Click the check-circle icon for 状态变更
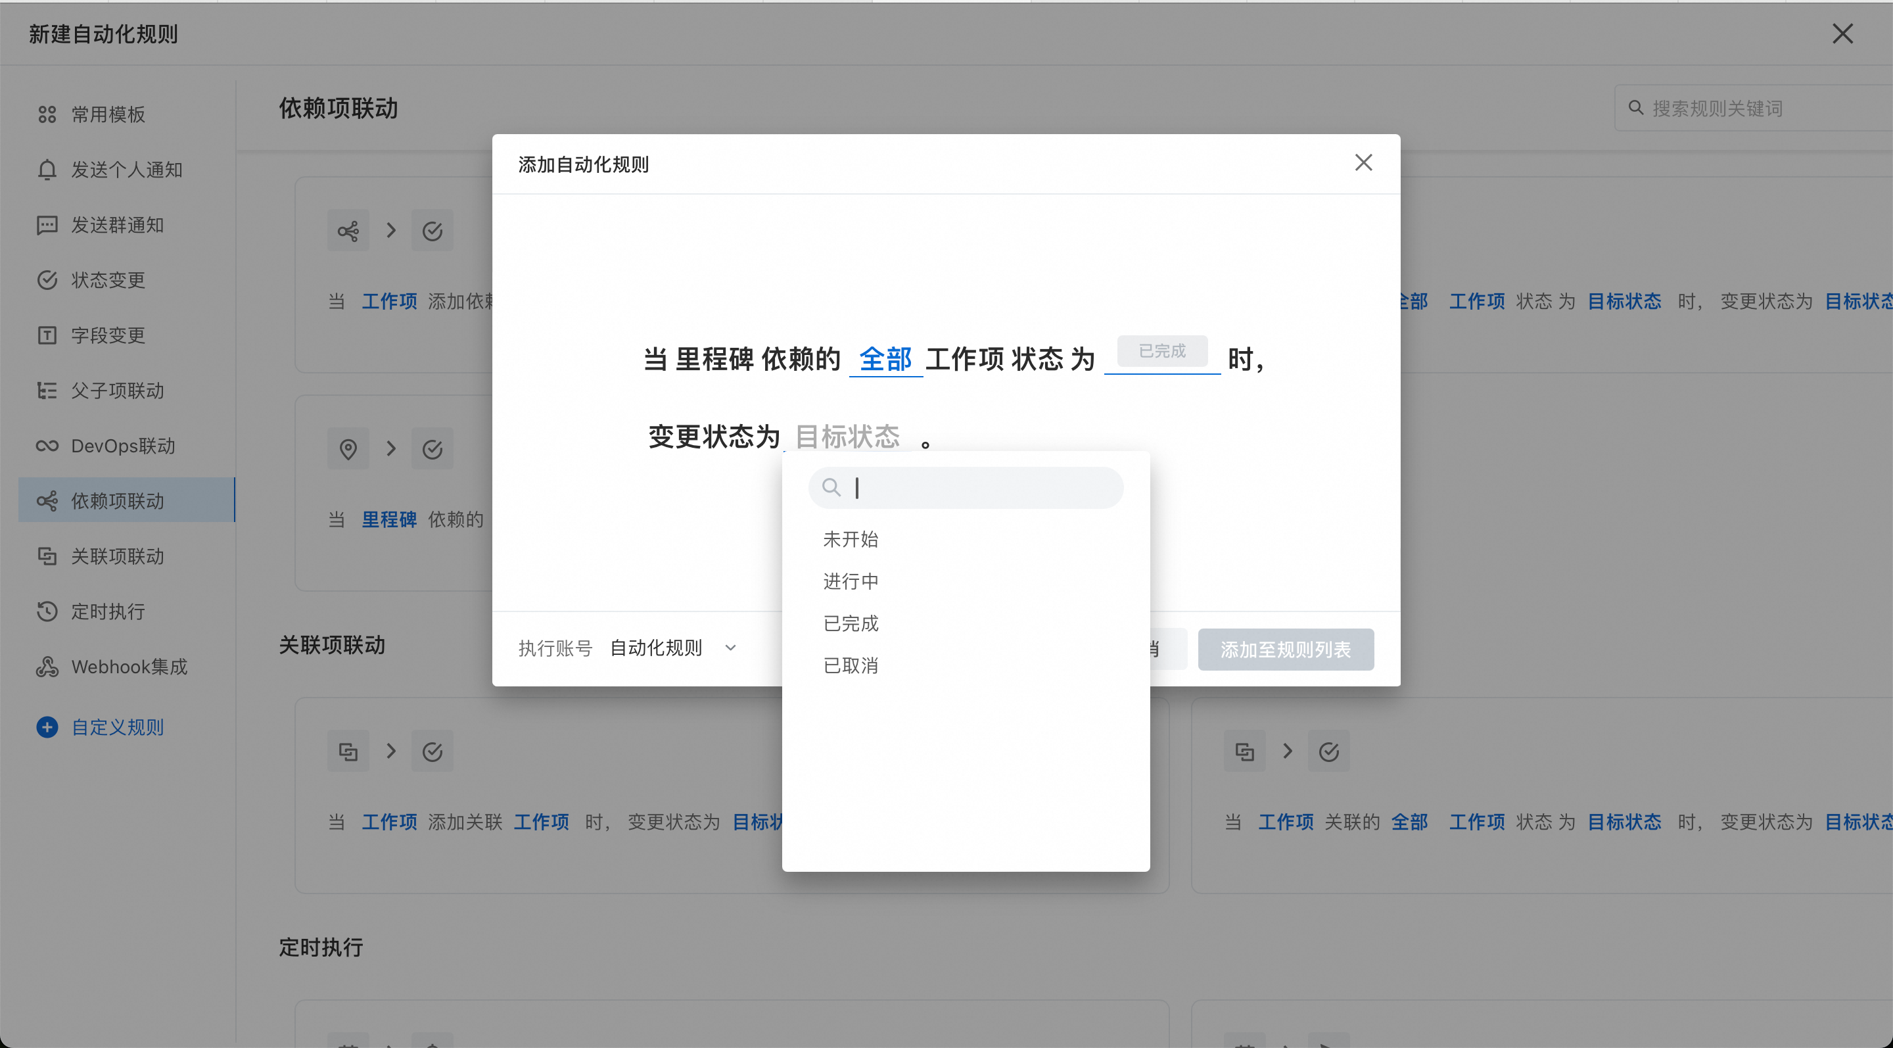The width and height of the screenshot is (1893, 1048). 47,279
